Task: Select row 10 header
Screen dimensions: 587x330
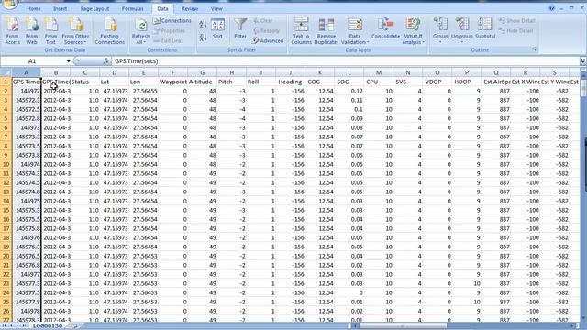Action: [x=6, y=164]
